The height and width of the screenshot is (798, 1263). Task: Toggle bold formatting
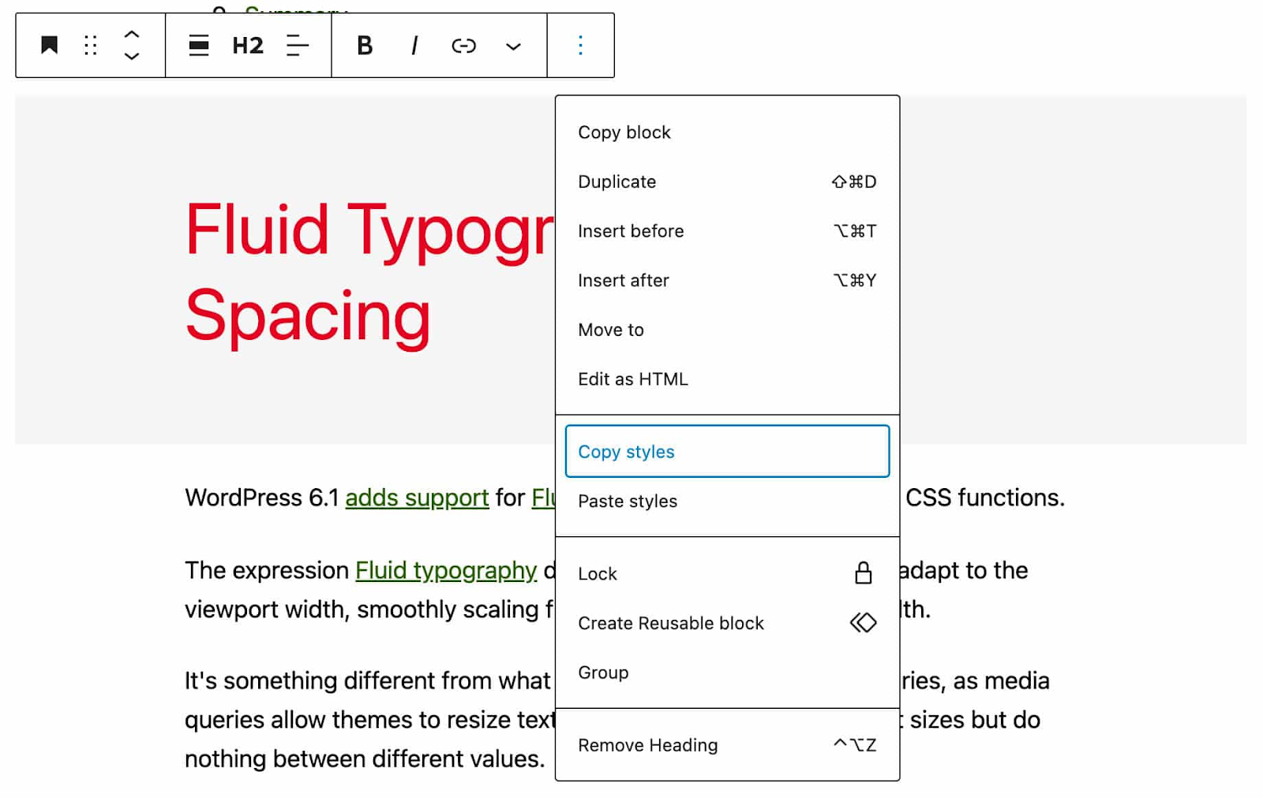(x=365, y=46)
